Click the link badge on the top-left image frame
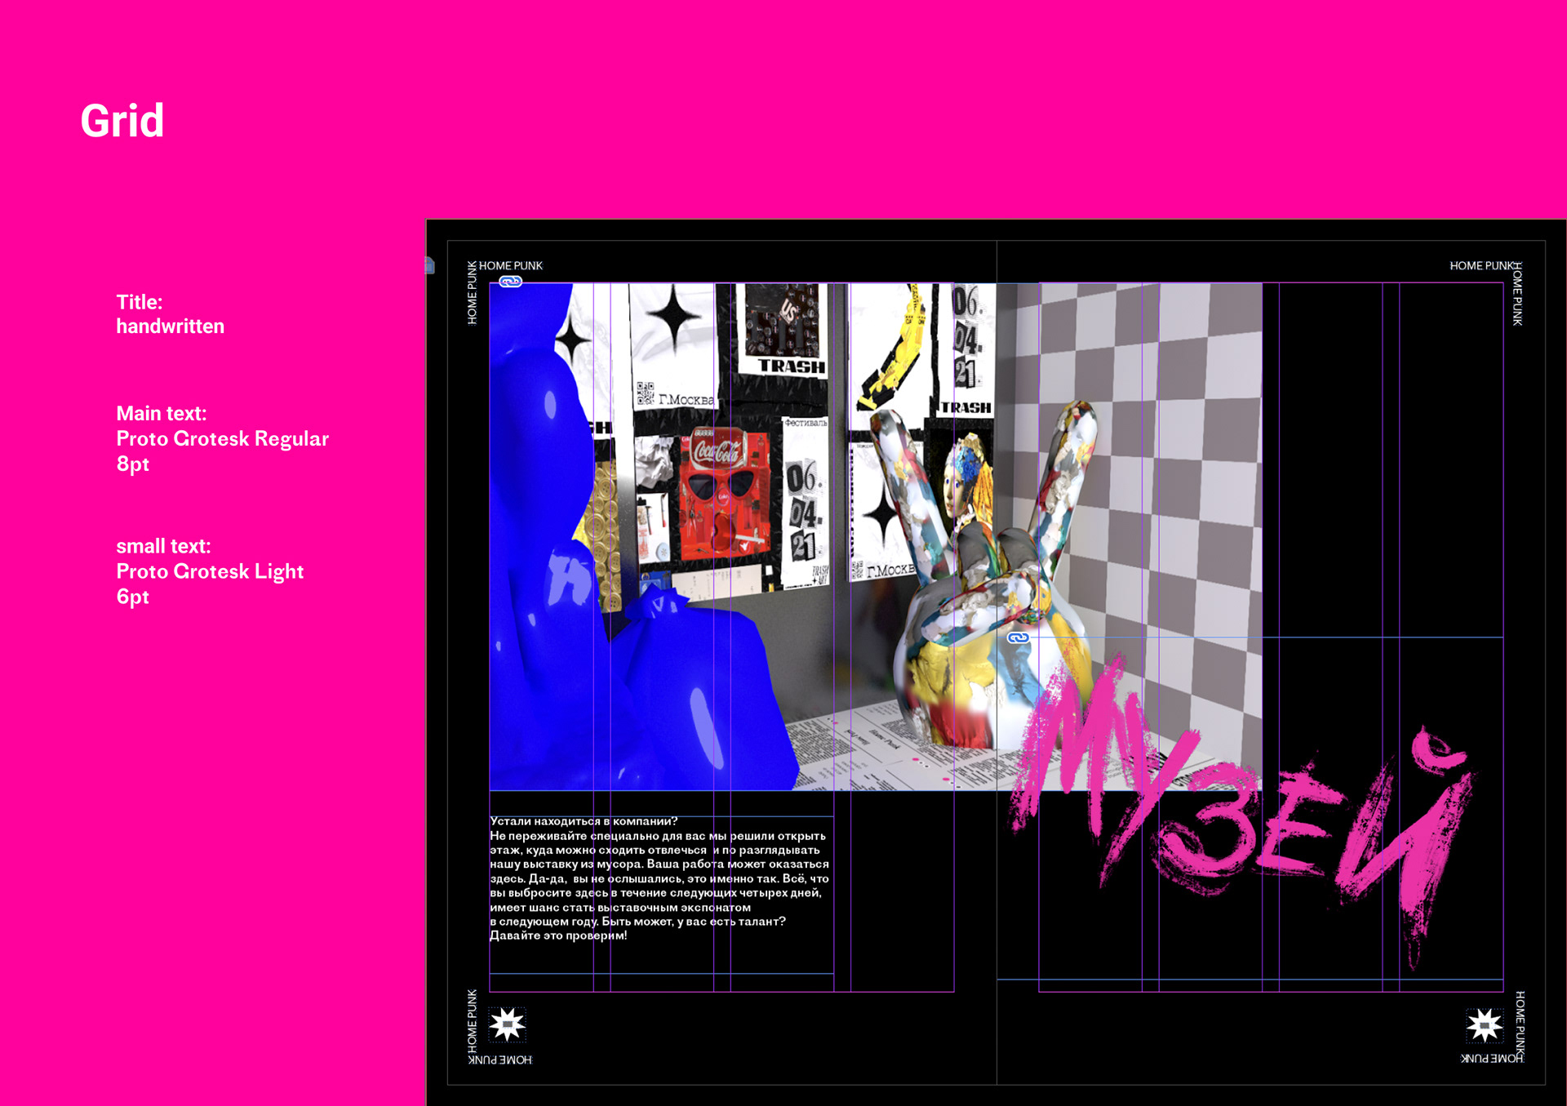Viewport: 1567px width, 1106px height. [510, 282]
